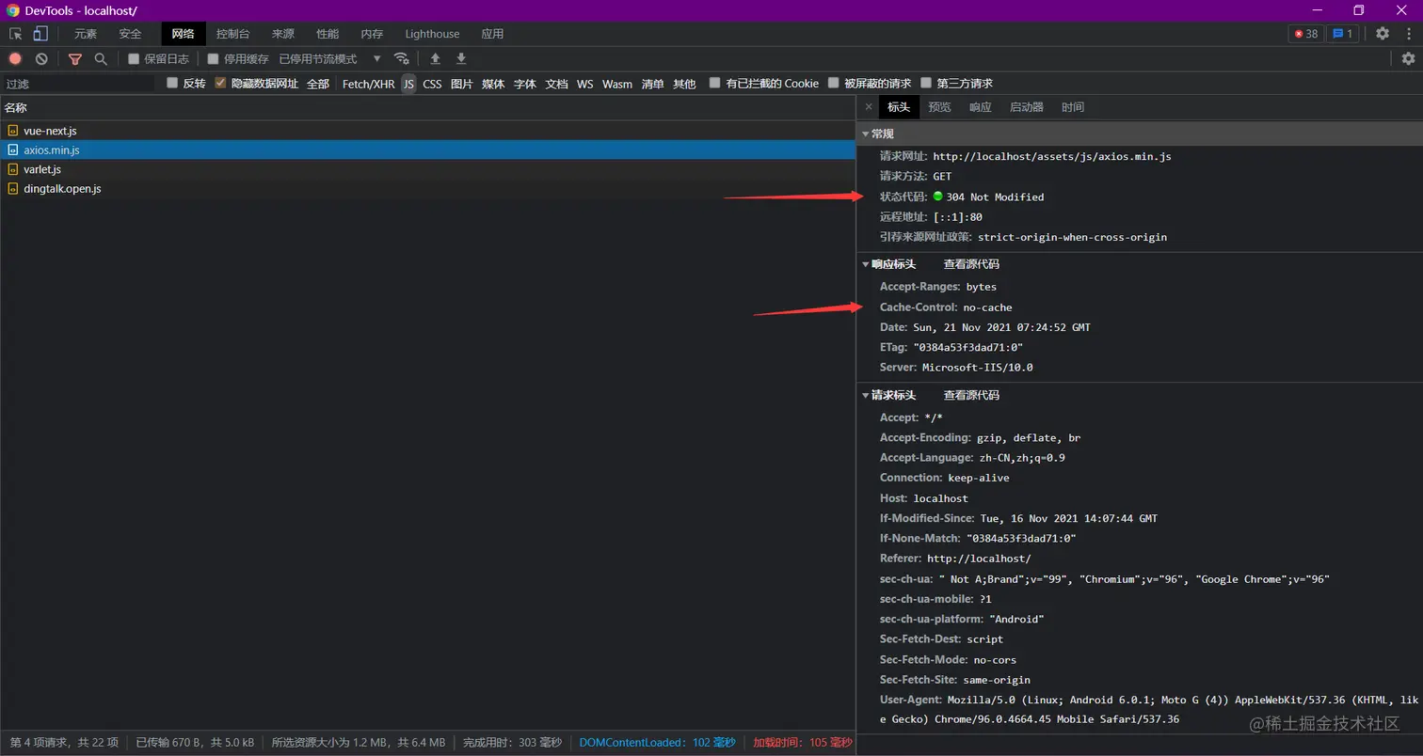The image size is (1423, 756).
Task: Stop recording network log
Action: coord(15,58)
